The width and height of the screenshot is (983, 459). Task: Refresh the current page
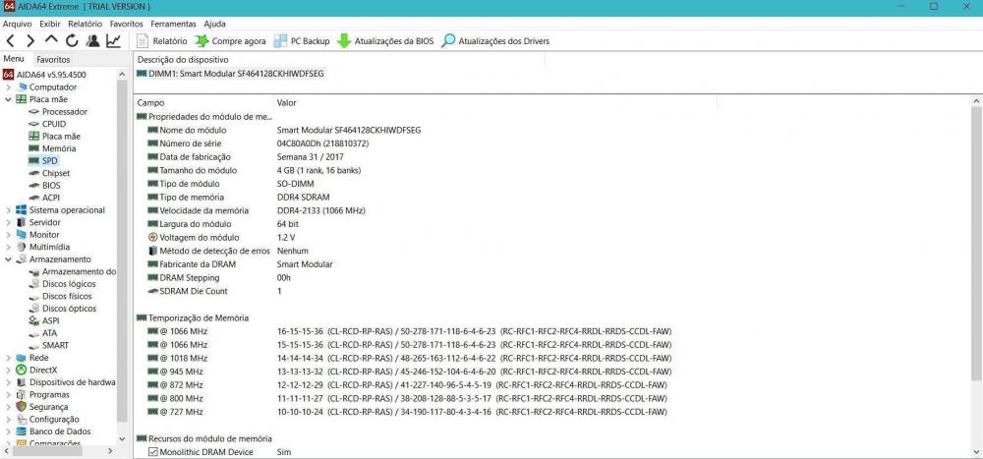(72, 40)
